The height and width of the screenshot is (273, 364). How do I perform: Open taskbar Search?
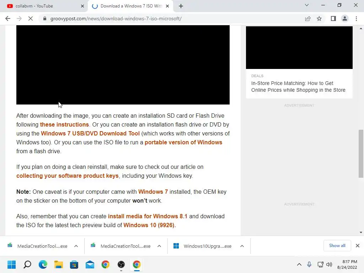pos(27,264)
